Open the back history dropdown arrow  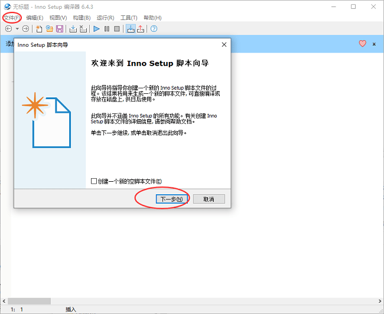(17, 29)
